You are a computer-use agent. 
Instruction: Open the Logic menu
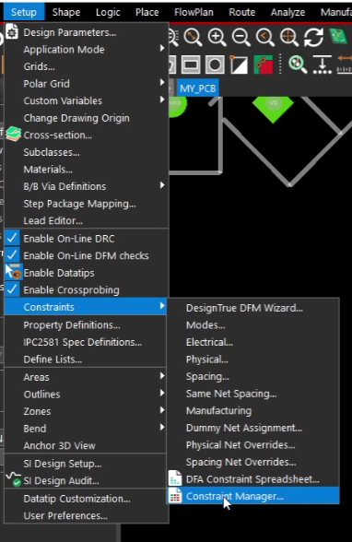pyautogui.click(x=108, y=12)
